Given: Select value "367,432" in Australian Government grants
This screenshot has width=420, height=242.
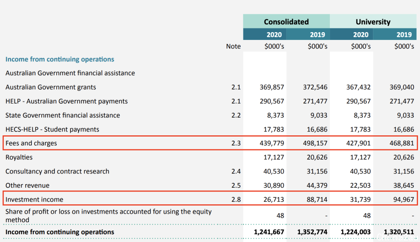Looking at the screenshot, I should [359, 87].
